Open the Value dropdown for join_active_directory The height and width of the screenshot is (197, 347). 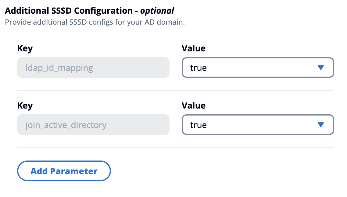(258, 125)
